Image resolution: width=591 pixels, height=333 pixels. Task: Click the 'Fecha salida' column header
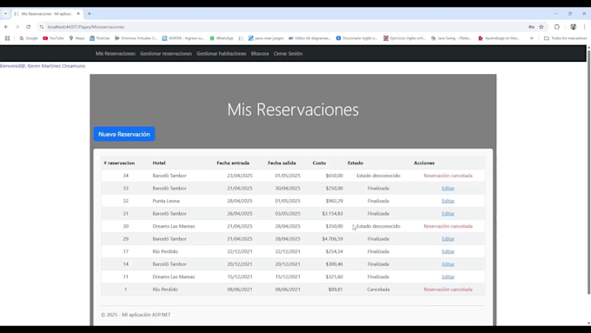[282, 163]
